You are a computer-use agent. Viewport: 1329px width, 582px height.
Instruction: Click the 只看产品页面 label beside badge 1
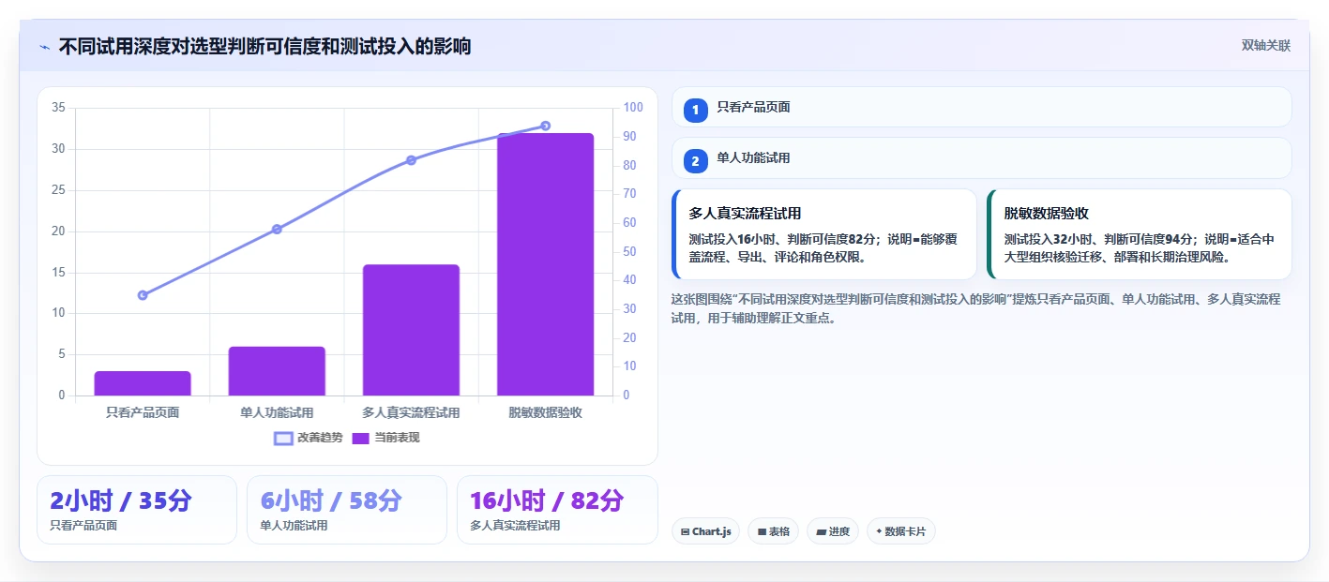753,107
